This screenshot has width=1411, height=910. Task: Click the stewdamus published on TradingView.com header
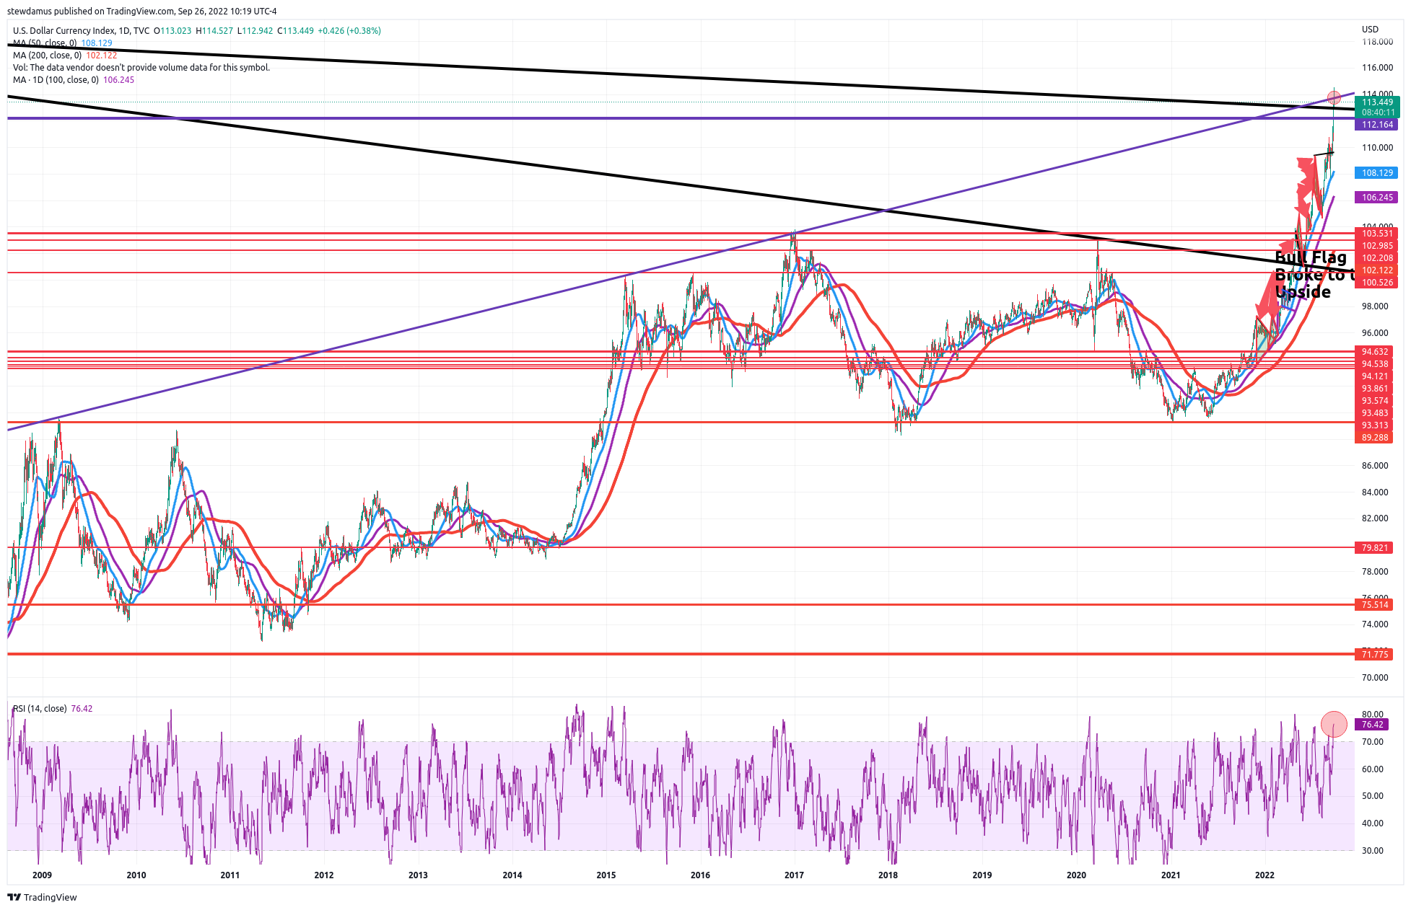click(141, 11)
